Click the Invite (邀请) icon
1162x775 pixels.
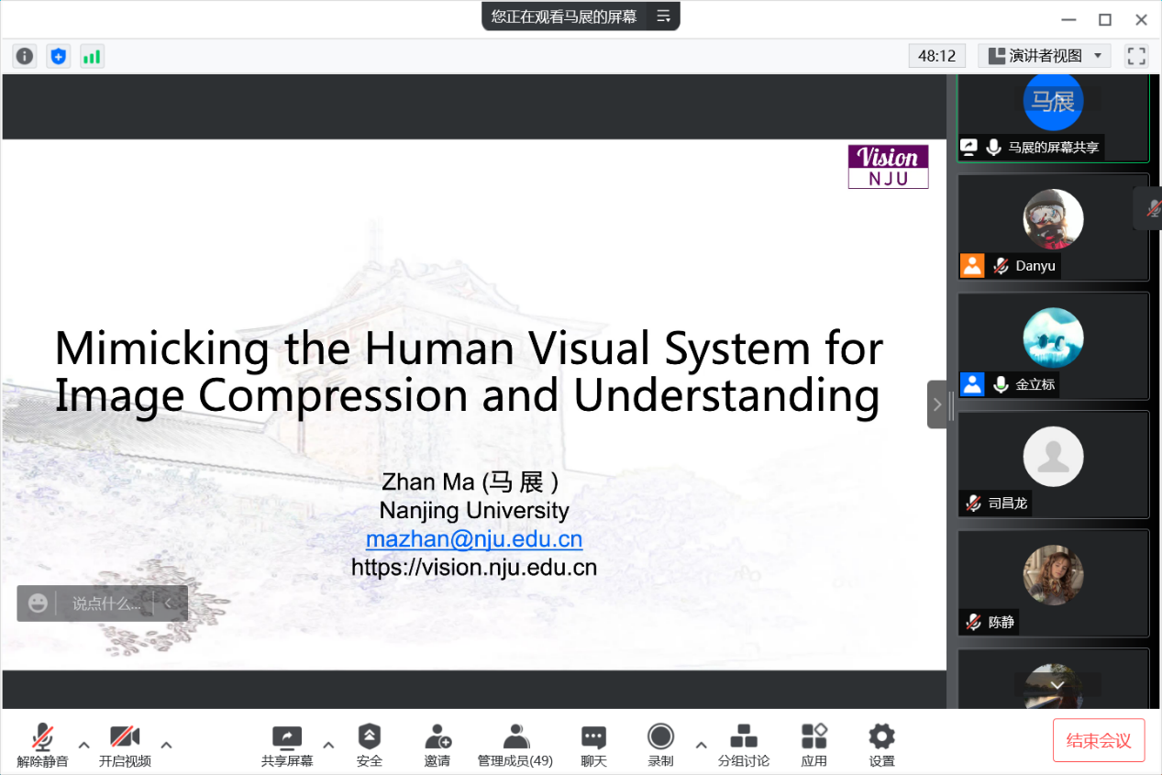click(437, 745)
